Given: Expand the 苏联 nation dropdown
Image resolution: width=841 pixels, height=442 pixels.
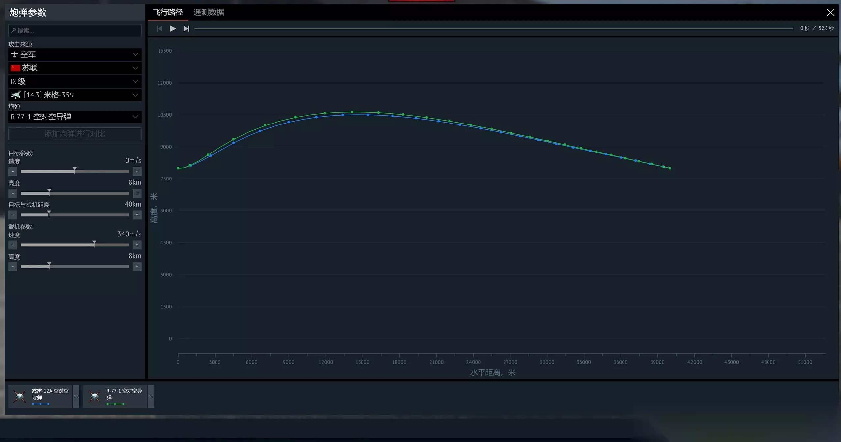Looking at the screenshot, I should point(75,68).
